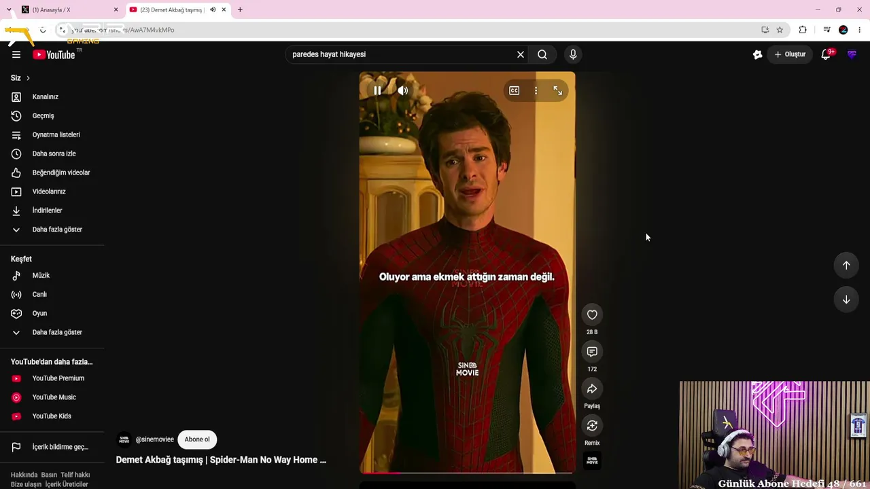The image size is (870, 489).
Task: Close the Anasayfa / X tab
Action: point(116,10)
